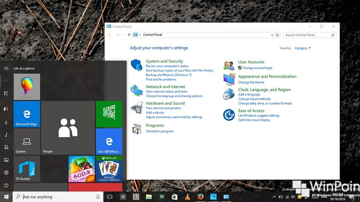Open the Clock, Language, and Region icon
360x202 pixels.
(x=229, y=94)
